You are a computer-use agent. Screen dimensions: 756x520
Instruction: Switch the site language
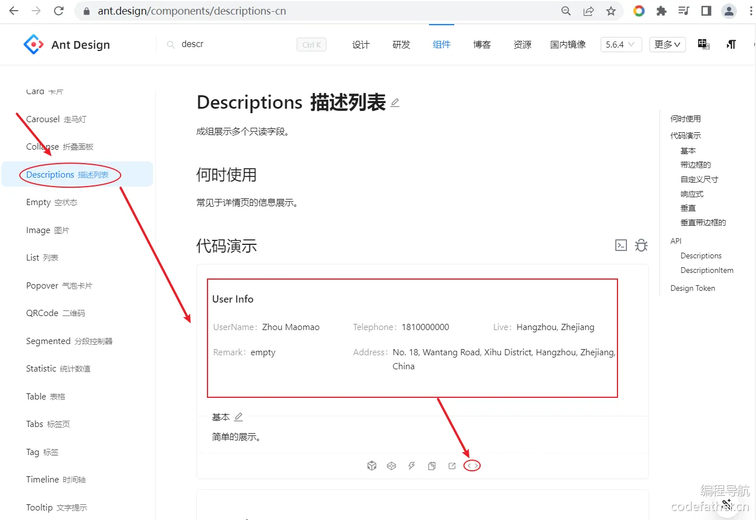(704, 44)
